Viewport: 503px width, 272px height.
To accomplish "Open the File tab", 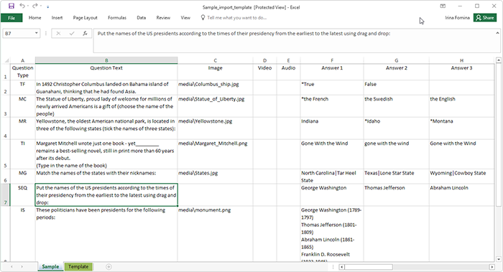I will pyautogui.click(x=11, y=18).
